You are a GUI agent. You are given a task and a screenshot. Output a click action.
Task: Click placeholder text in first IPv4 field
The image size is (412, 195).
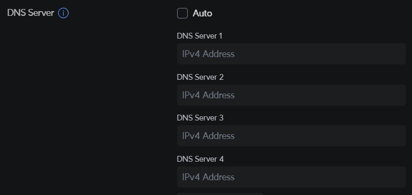pos(208,54)
